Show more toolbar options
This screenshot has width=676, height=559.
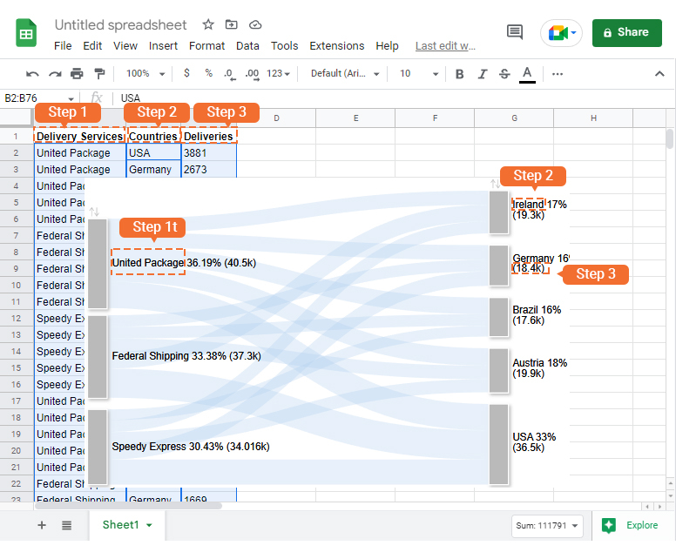[x=557, y=74]
